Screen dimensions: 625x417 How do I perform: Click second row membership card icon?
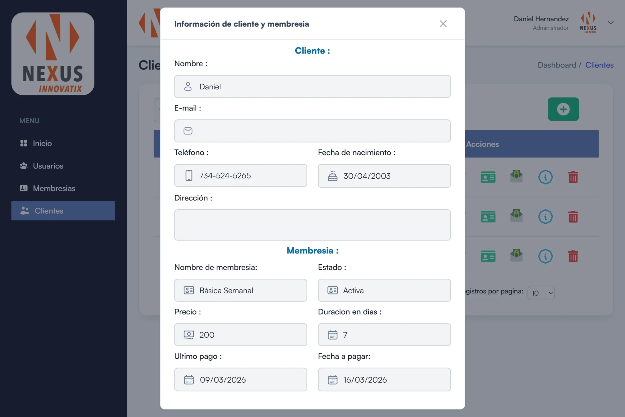pyautogui.click(x=488, y=217)
